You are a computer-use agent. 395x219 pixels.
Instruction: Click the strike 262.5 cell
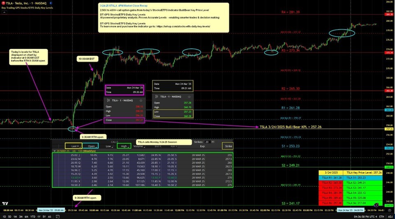click(x=228, y=166)
